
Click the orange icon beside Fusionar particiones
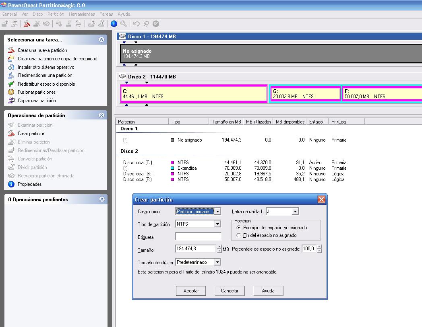click(x=11, y=92)
